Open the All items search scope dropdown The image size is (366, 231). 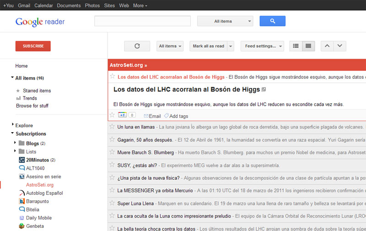tap(225, 21)
